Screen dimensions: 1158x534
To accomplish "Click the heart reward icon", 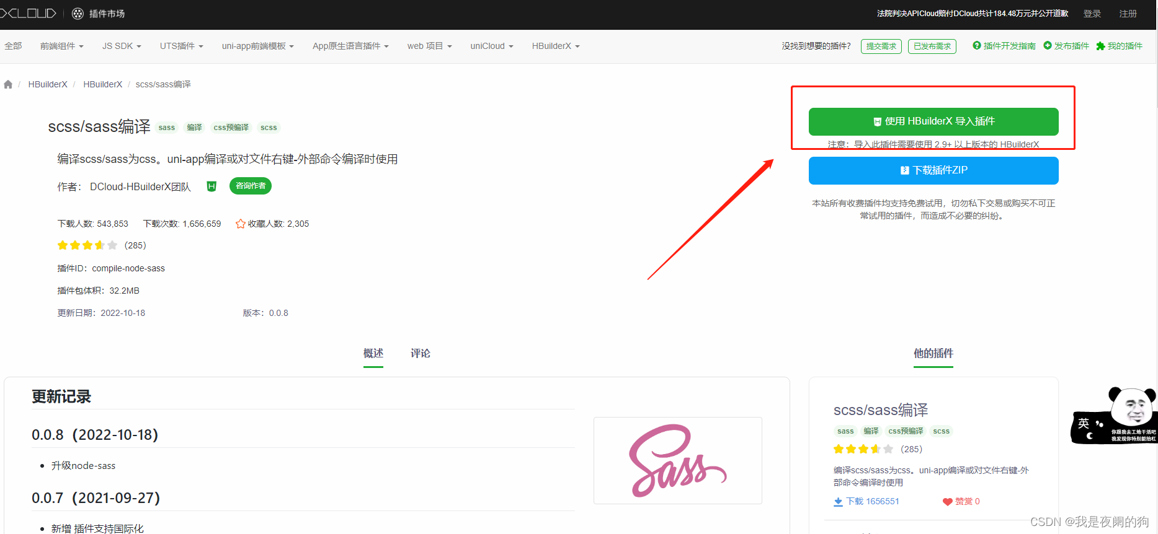I will 947,502.
